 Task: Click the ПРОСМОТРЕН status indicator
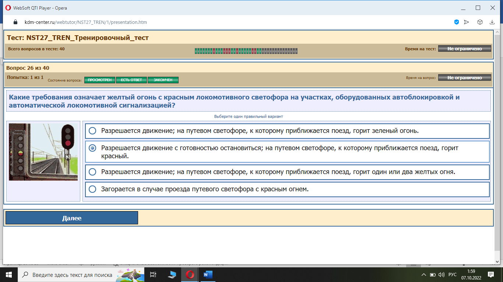100,80
